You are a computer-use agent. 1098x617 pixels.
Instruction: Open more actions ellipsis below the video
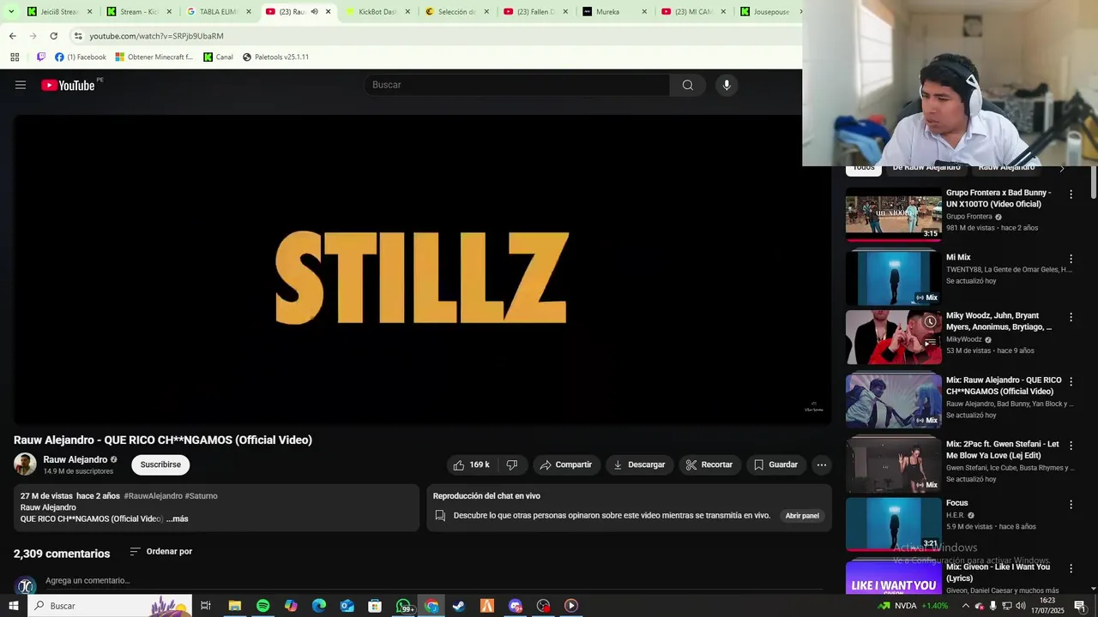pyautogui.click(x=821, y=464)
